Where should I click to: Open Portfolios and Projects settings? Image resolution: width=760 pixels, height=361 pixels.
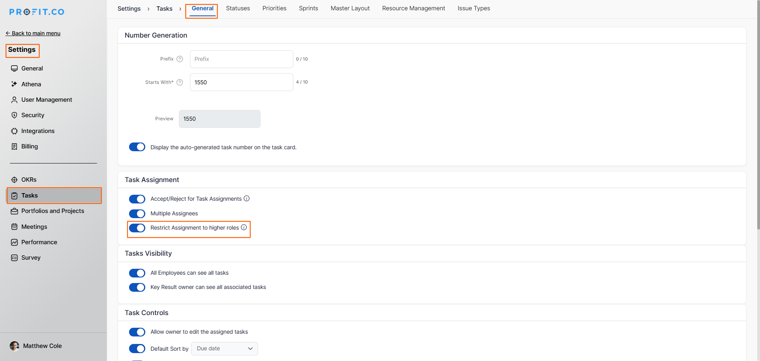click(53, 211)
